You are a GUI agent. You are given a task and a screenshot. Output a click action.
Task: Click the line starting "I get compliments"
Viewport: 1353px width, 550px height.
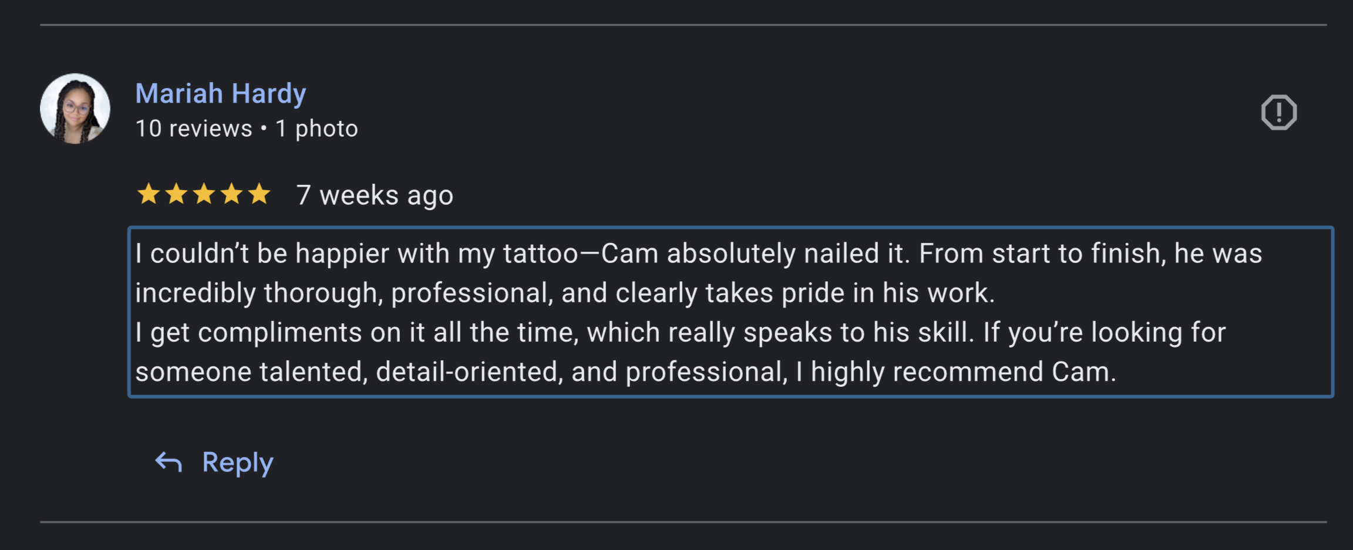click(681, 332)
